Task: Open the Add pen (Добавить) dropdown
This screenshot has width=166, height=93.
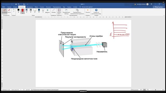Action: [x=47, y=11]
